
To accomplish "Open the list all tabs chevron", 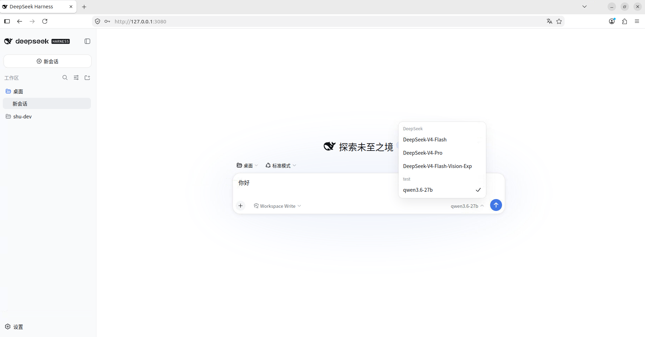I will [585, 7].
